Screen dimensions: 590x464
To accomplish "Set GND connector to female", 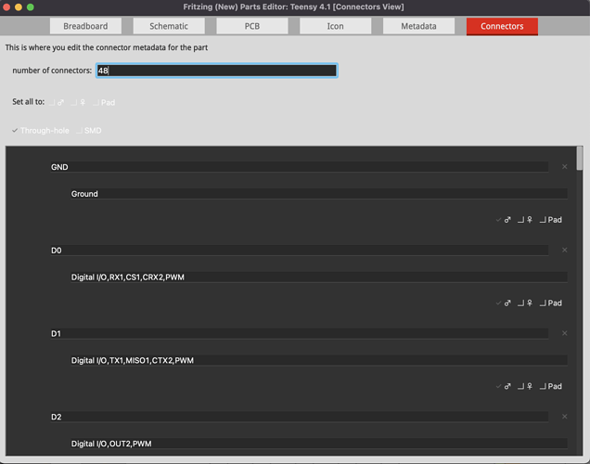I will coord(525,220).
